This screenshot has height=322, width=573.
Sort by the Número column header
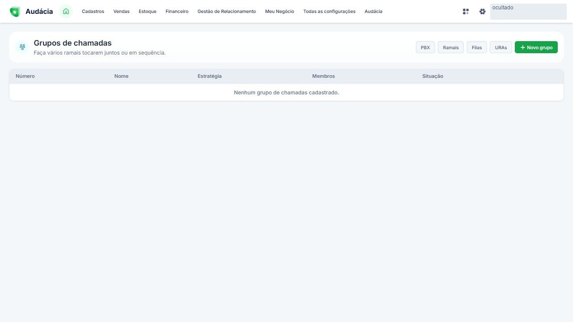coord(25,76)
